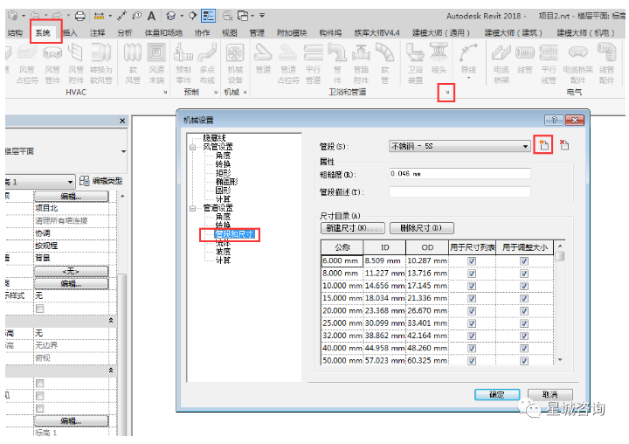Click the 平行线管 tool icon

549,64
